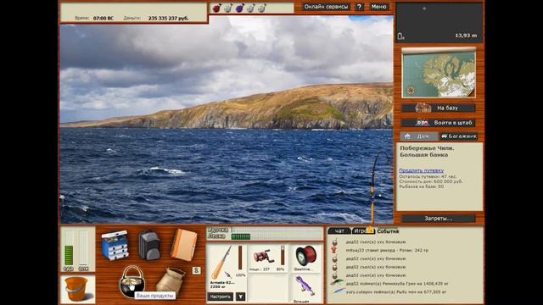Click the fourth, empty potion flask
Viewport: 543px width, 305px height.
tap(250, 8)
